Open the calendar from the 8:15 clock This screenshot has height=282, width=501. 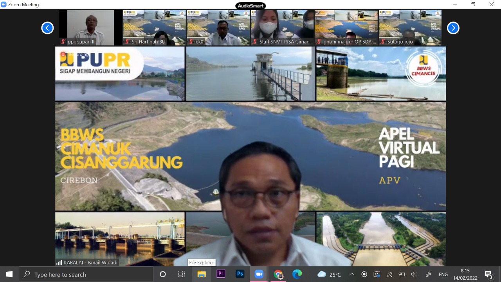coord(465,274)
